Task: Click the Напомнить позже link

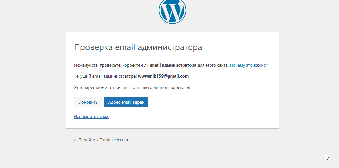Action: pos(92,117)
